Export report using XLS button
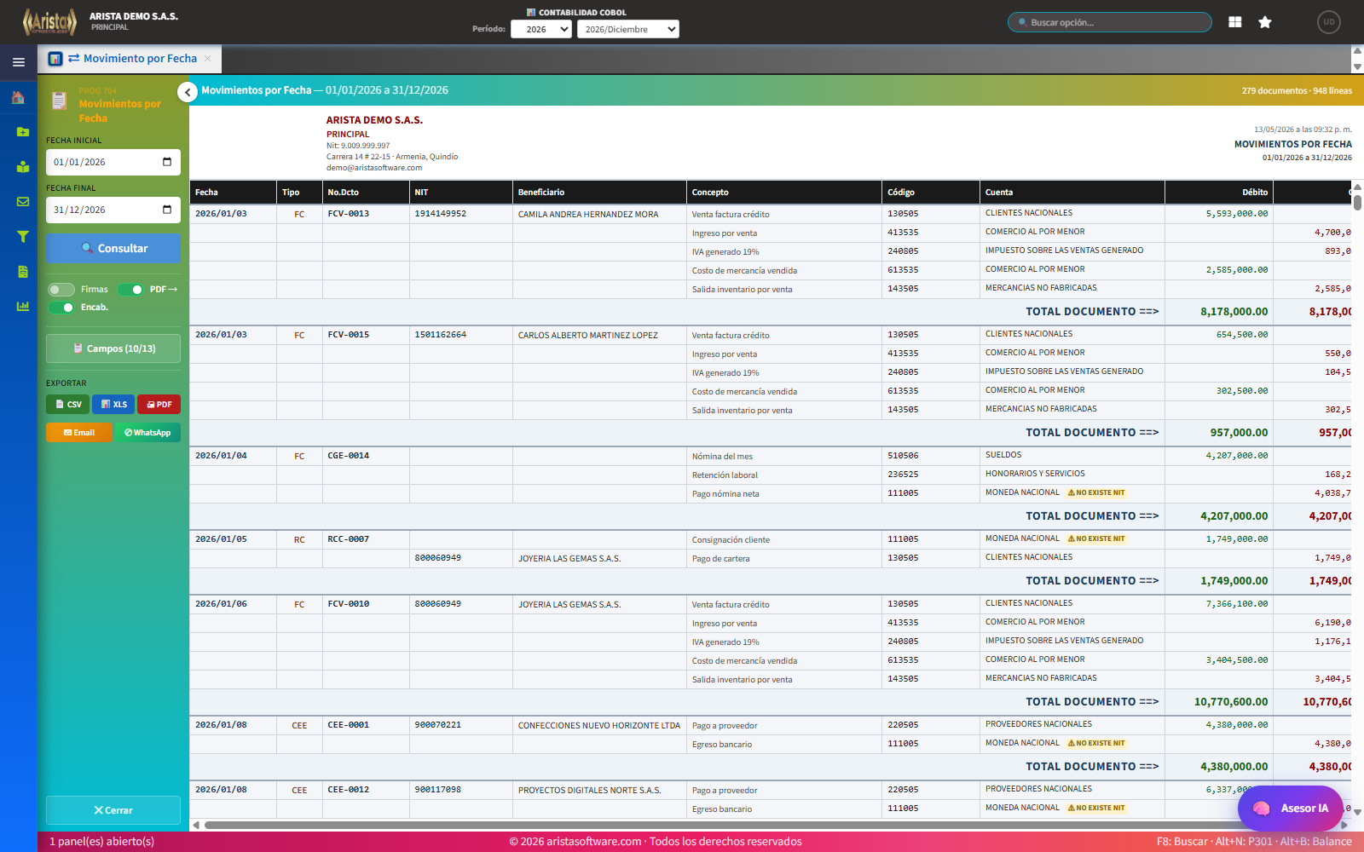1364x852 pixels. [x=113, y=405]
